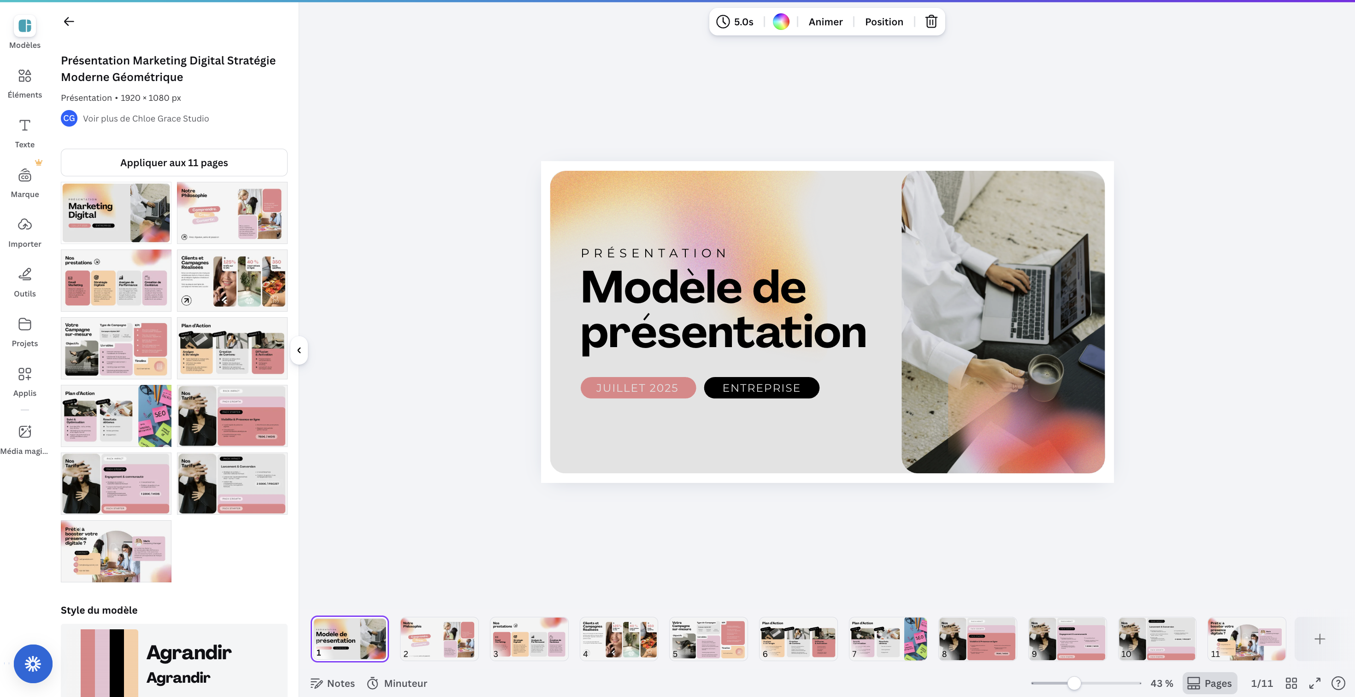Click Appliquer aux 11 pages button
The image size is (1355, 697).
pyautogui.click(x=174, y=163)
